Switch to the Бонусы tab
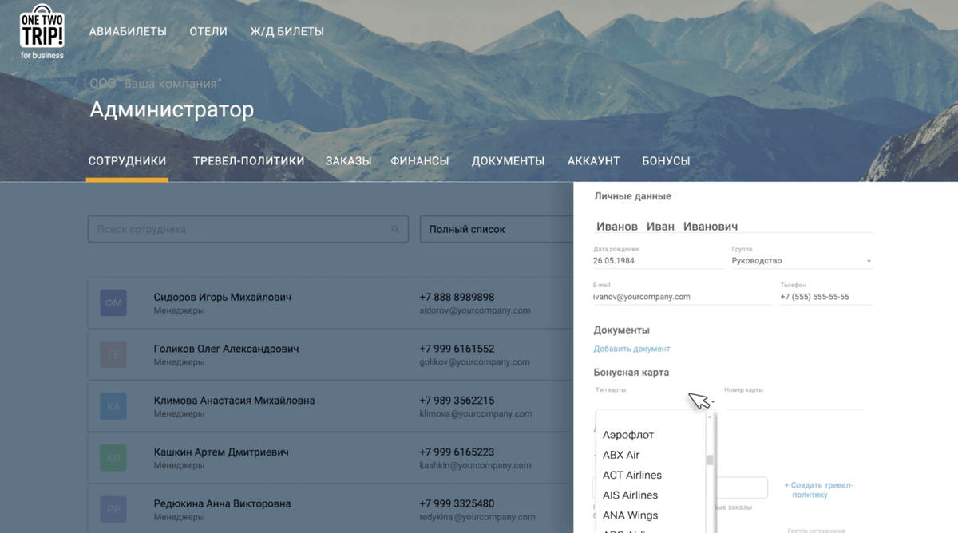958x533 pixels. coord(666,161)
